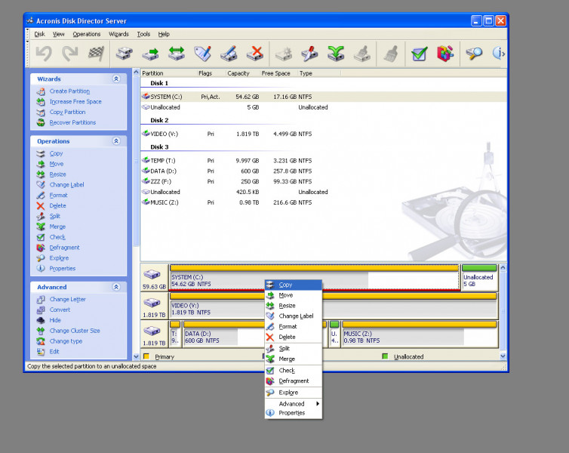Select Defragment in the context menu
This screenshot has height=453, width=569.
coord(294,381)
